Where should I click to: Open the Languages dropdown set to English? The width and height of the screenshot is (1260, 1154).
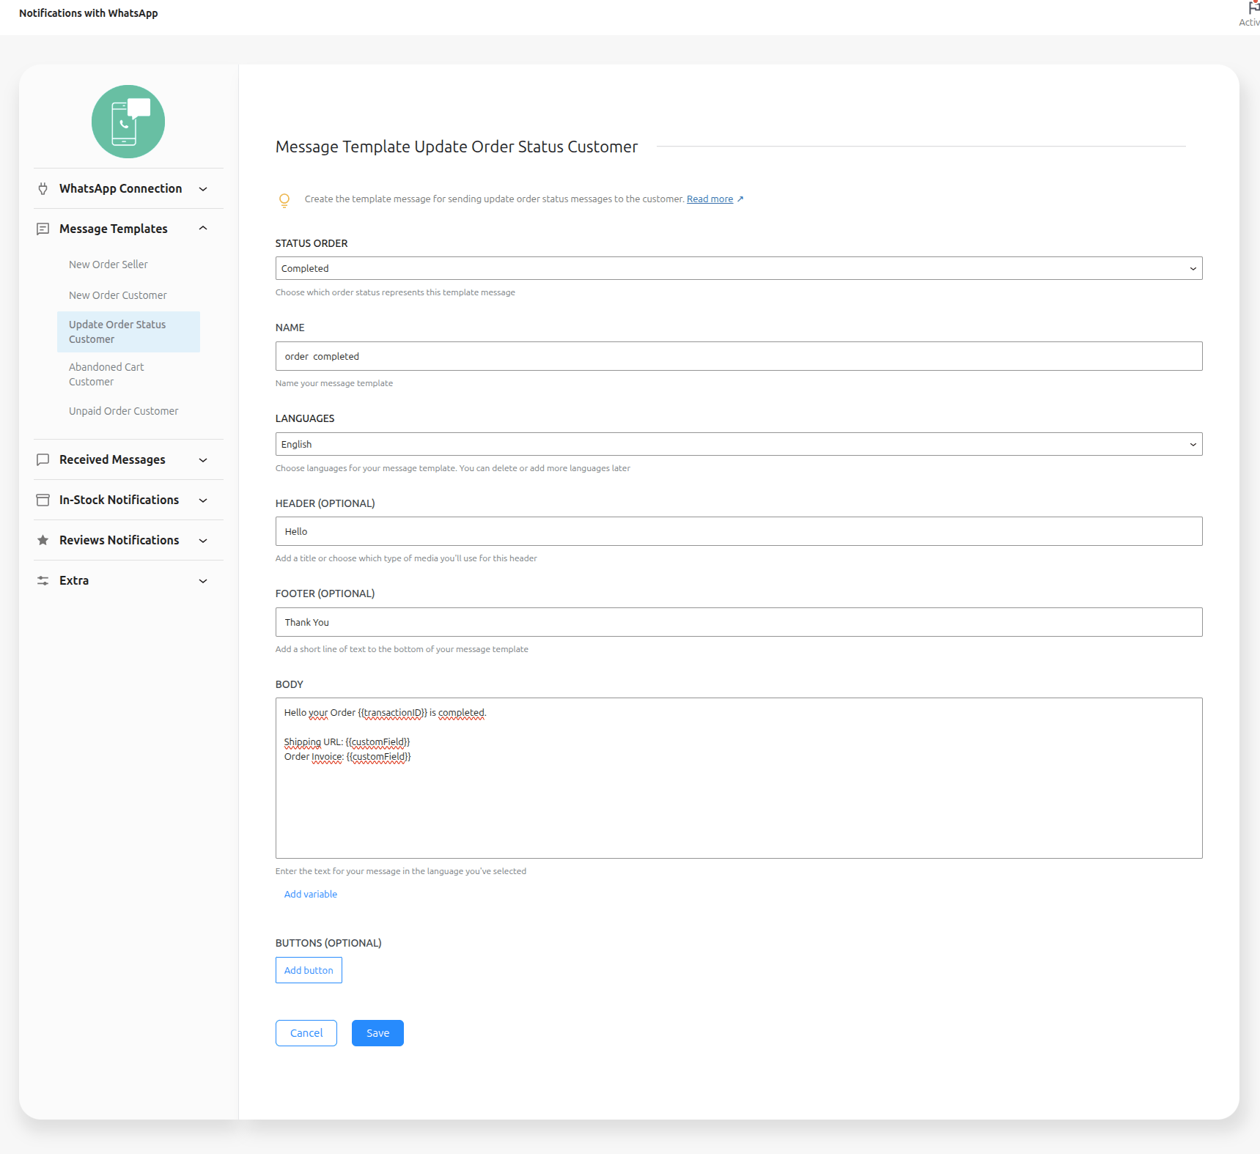point(738,444)
